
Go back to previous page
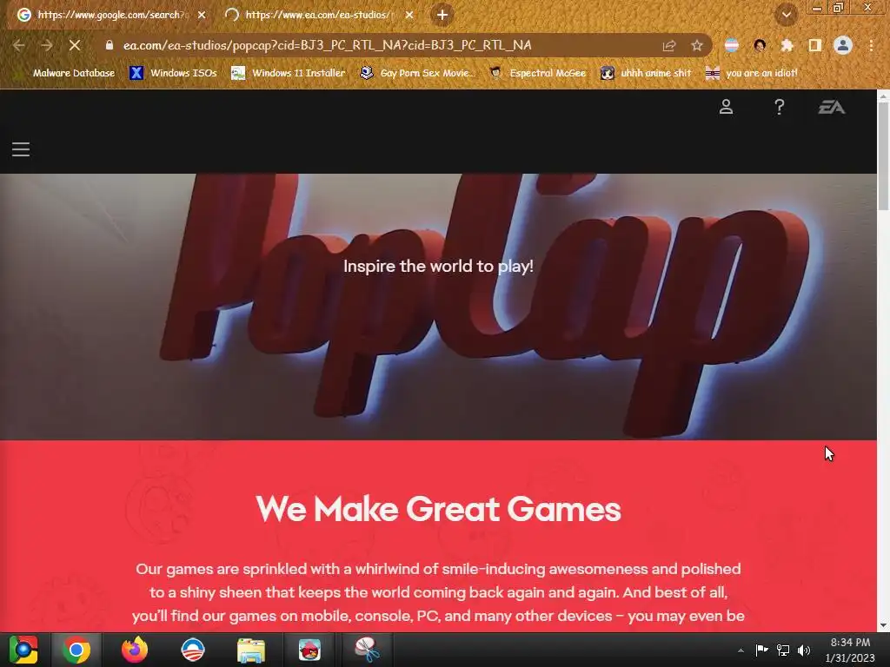tap(19, 45)
